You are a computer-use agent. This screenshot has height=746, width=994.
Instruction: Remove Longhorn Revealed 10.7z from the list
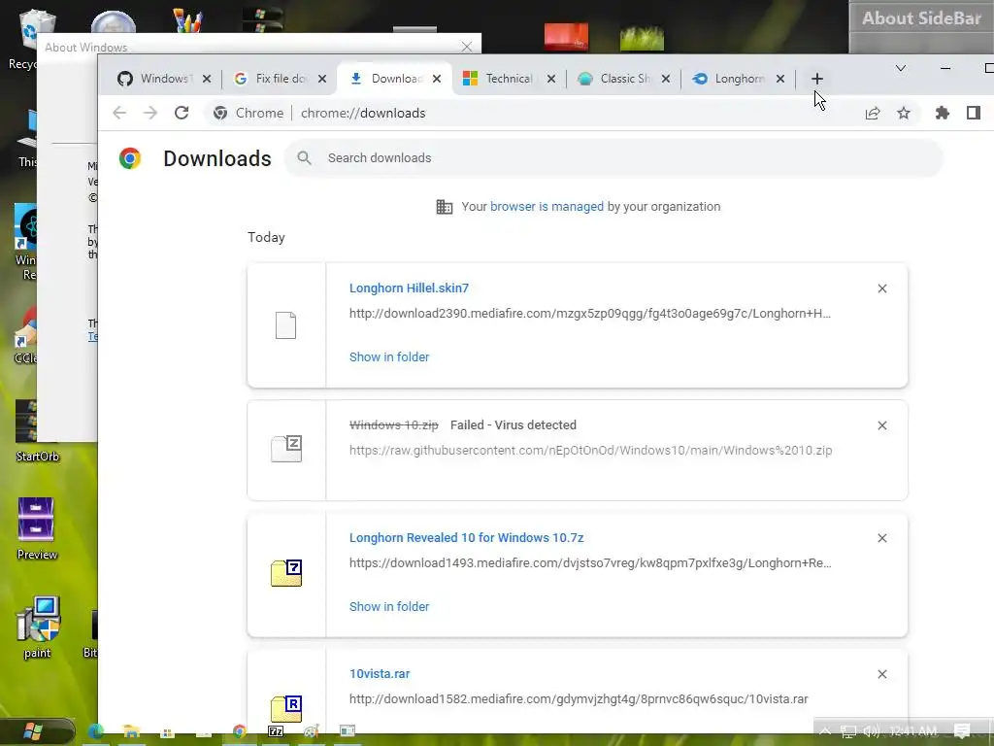click(x=881, y=538)
